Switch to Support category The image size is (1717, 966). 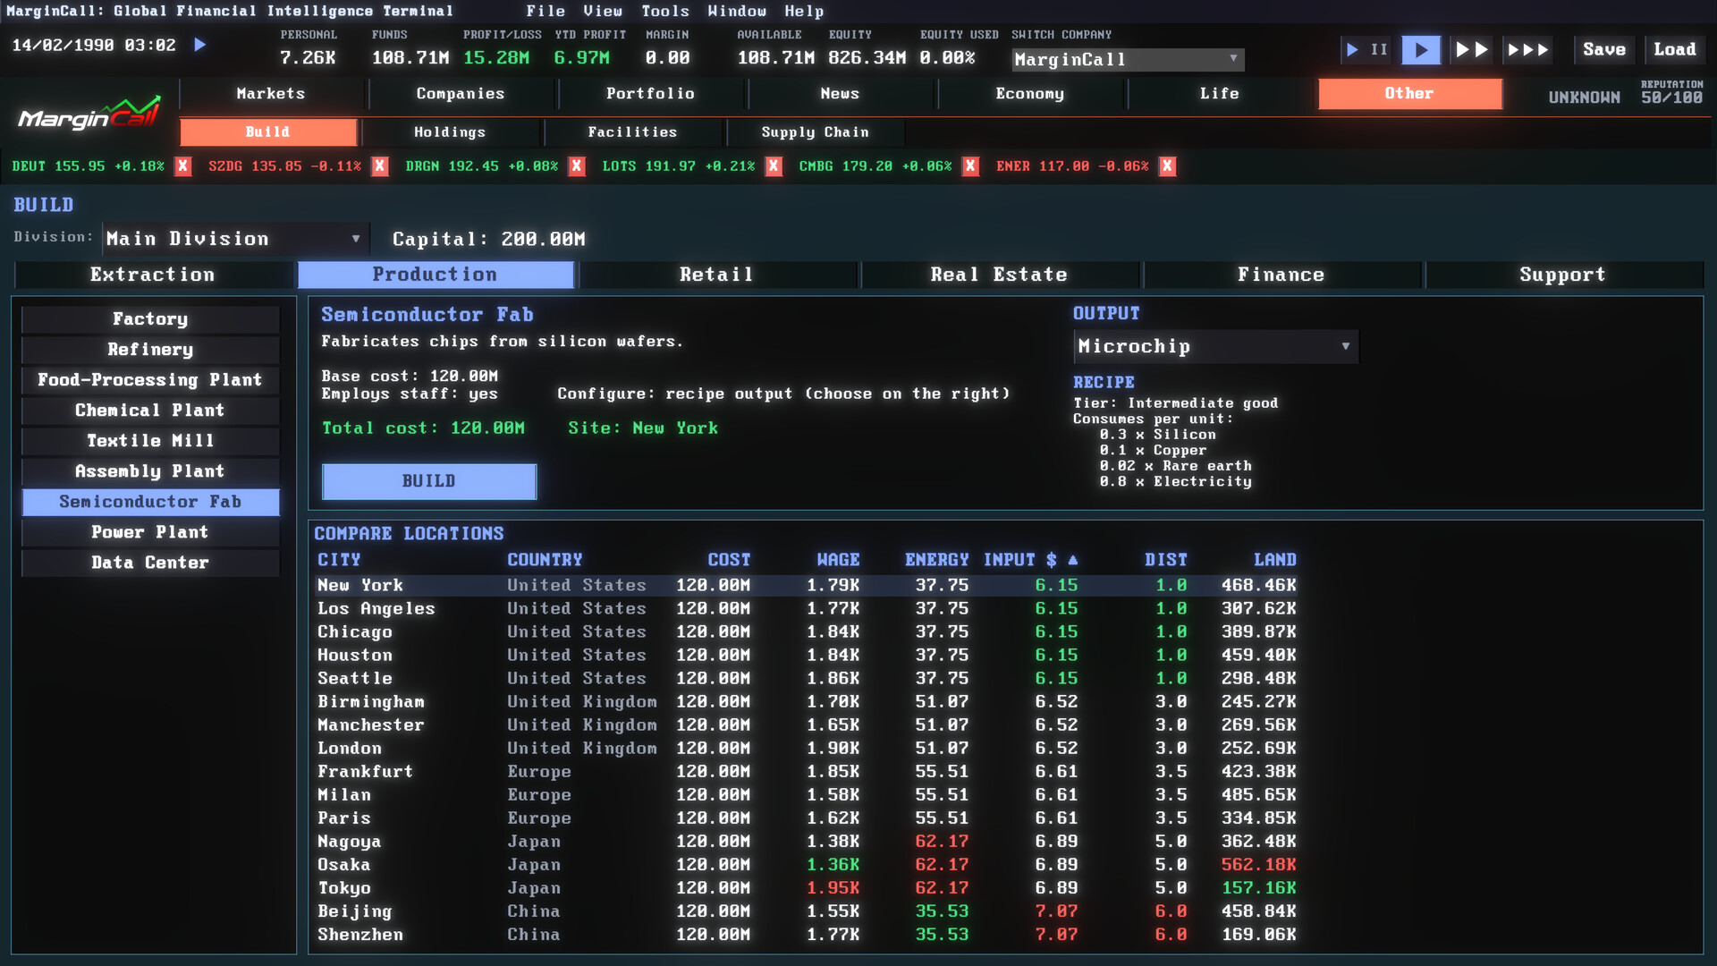point(1562,275)
